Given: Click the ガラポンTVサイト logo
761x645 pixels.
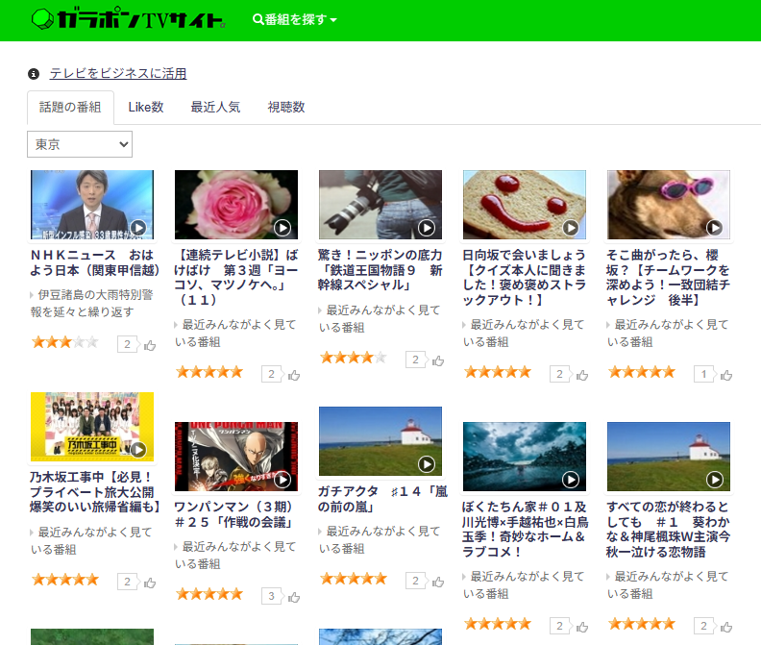Looking at the screenshot, I should 128,19.
